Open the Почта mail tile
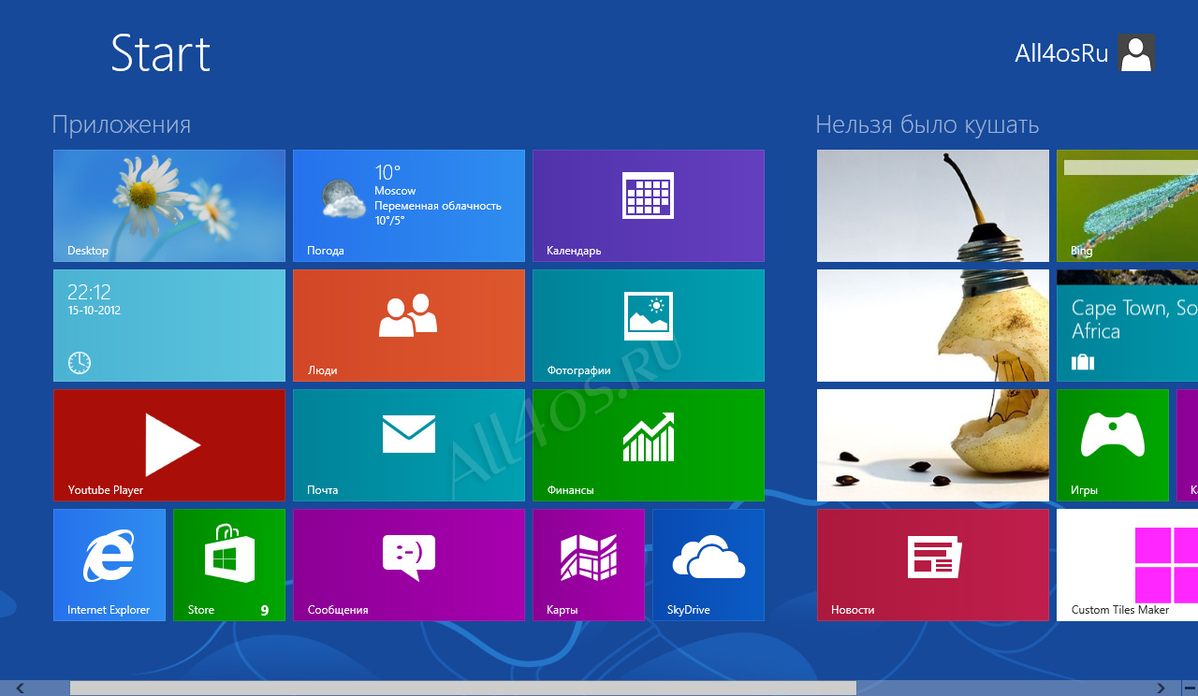 (409, 445)
